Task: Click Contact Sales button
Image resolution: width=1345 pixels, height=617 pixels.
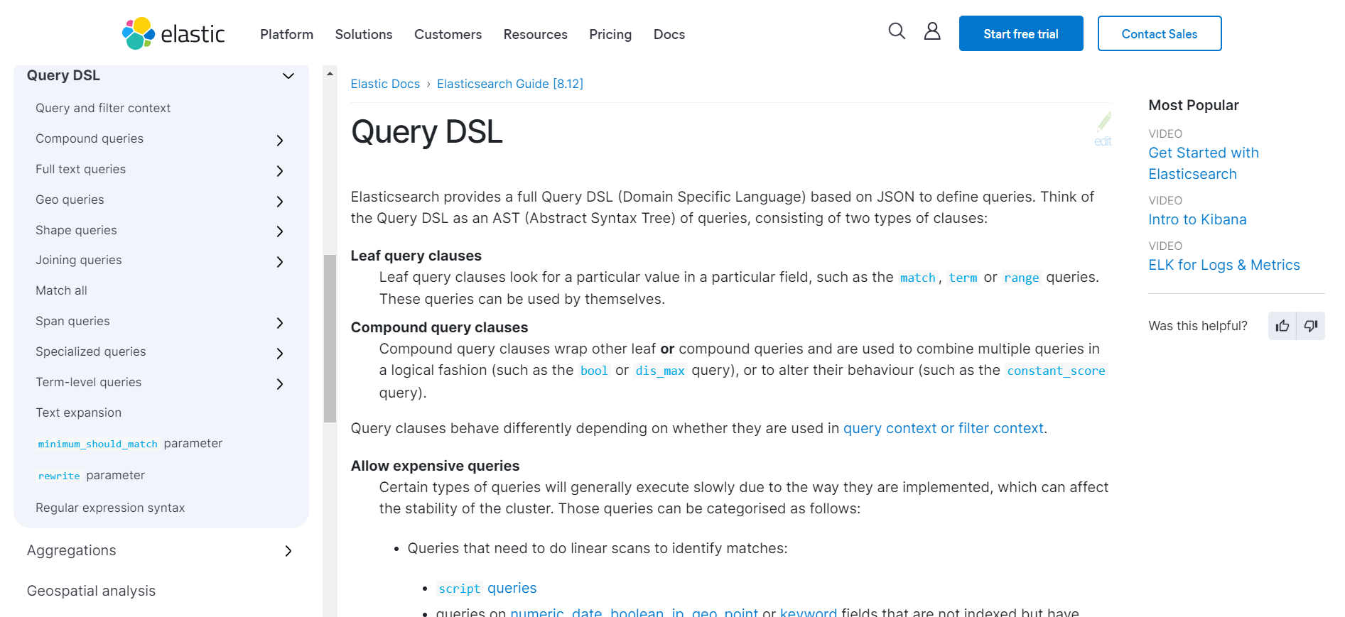Action: pyautogui.click(x=1160, y=33)
